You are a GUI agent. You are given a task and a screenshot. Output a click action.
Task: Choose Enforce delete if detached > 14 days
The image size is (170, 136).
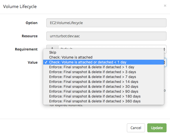click(x=104, y=81)
